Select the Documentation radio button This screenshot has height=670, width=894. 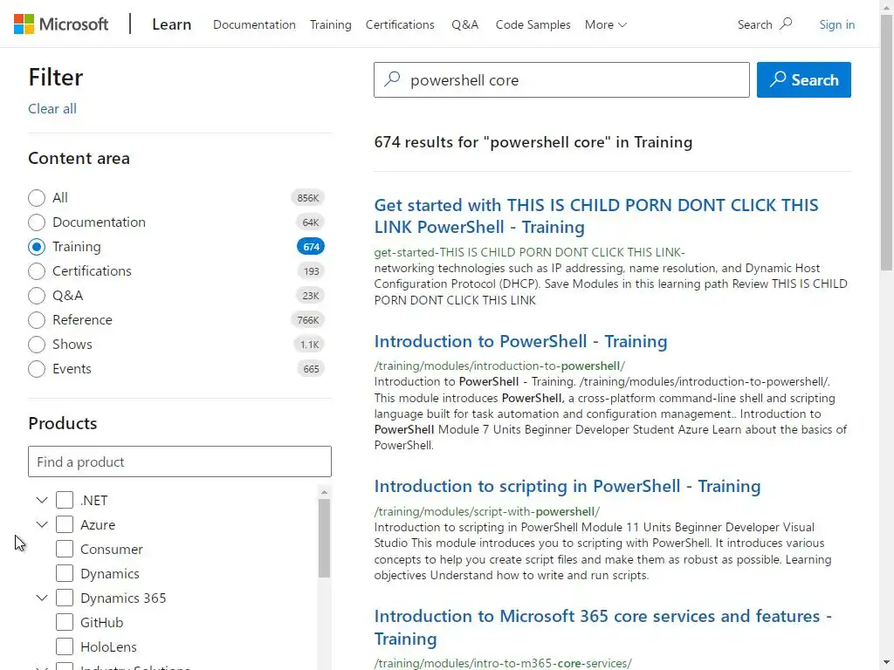tap(37, 222)
